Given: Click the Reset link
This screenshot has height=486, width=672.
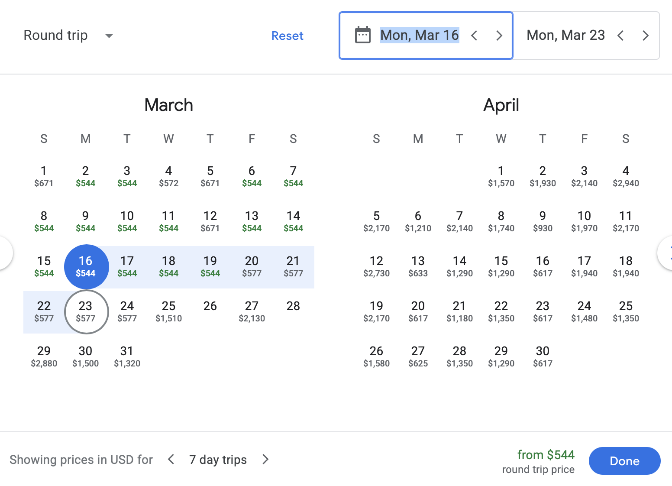Looking at the screenshot, I should pyautogui.click(x=287, y=36).
